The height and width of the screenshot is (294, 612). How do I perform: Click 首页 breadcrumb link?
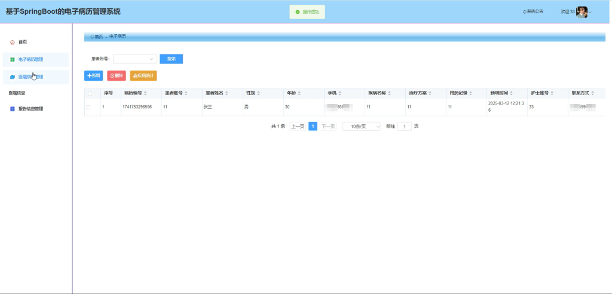(x=99, y=36)
